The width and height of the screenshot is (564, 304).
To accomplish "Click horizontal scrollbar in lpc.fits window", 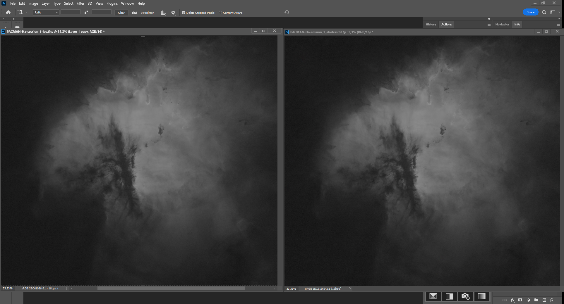I will 171,289.
